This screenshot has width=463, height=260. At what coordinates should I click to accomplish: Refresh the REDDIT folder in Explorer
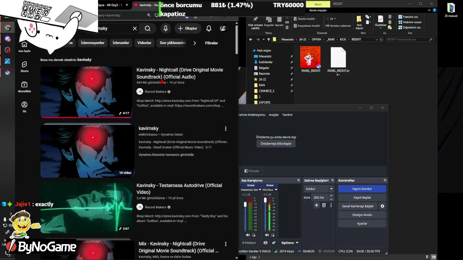click(x=381, y=39)
